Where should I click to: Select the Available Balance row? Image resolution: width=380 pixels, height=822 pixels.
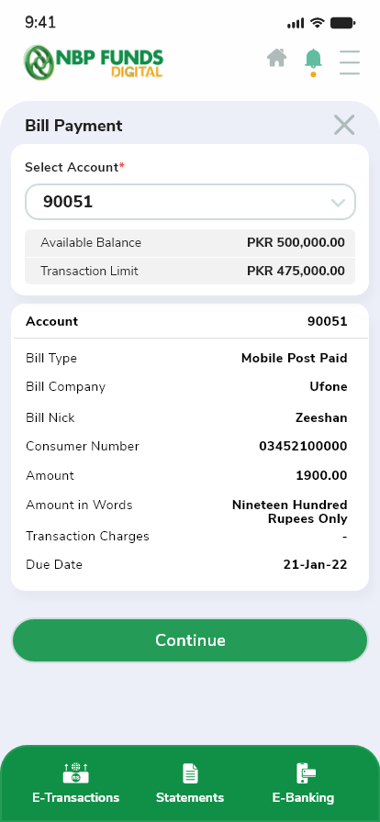(x=190, y=243)
